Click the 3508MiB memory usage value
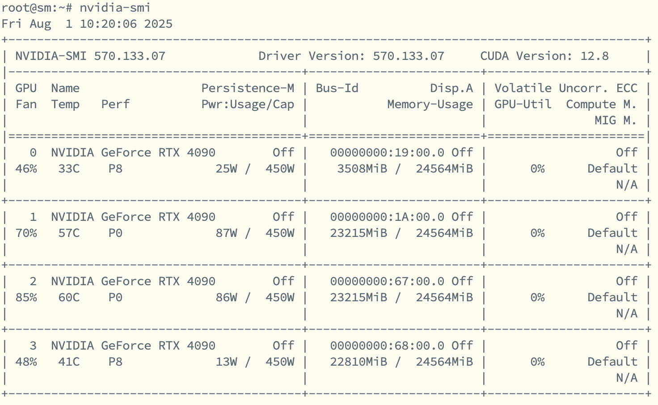 tap(362, 169)
